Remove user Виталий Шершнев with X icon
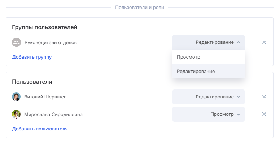Image resolution: width=280 pixels, height=147 pixels. [264, 97]
